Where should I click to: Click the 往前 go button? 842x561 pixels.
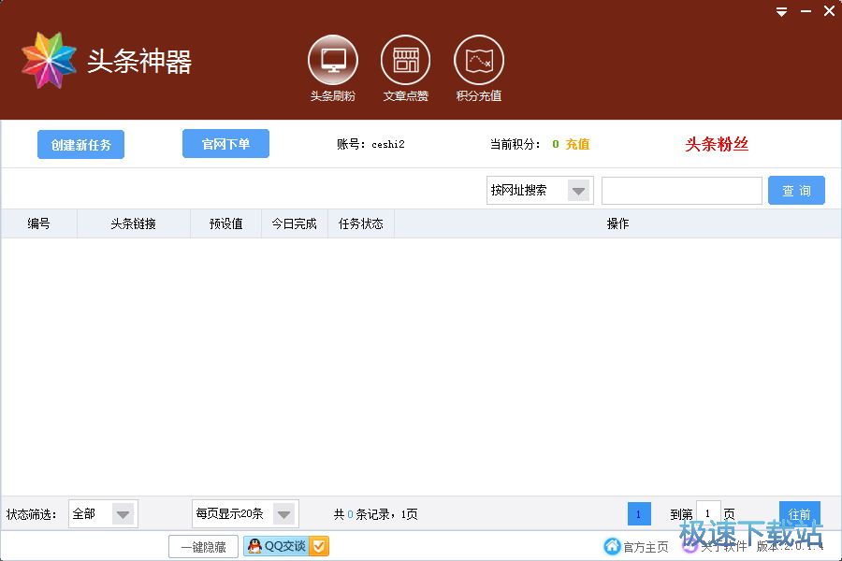800,513
